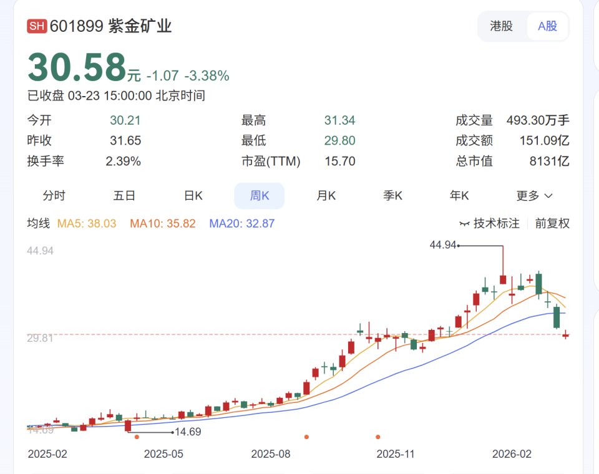Viewport: 599px width, 474px height.
Task: Click the 昨收 value 31.65
Action: (x=125, y=140)
